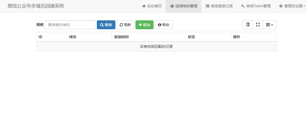The image size is (307, 124).
Task: Open the 帮助 info button
Action: pos(164,25)
